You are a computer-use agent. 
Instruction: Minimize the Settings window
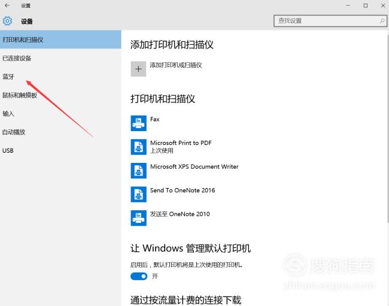[x=348, y=5]
